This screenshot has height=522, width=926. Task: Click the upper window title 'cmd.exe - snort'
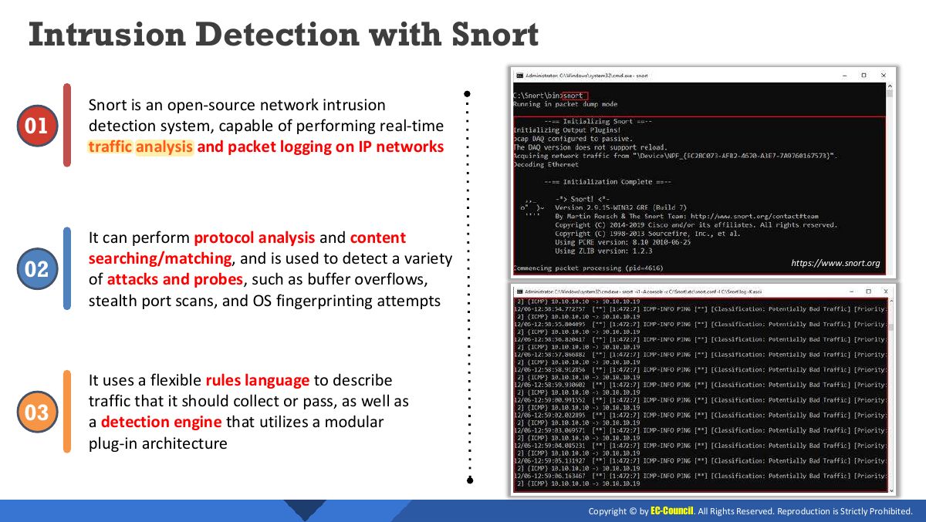click(587, 76)
